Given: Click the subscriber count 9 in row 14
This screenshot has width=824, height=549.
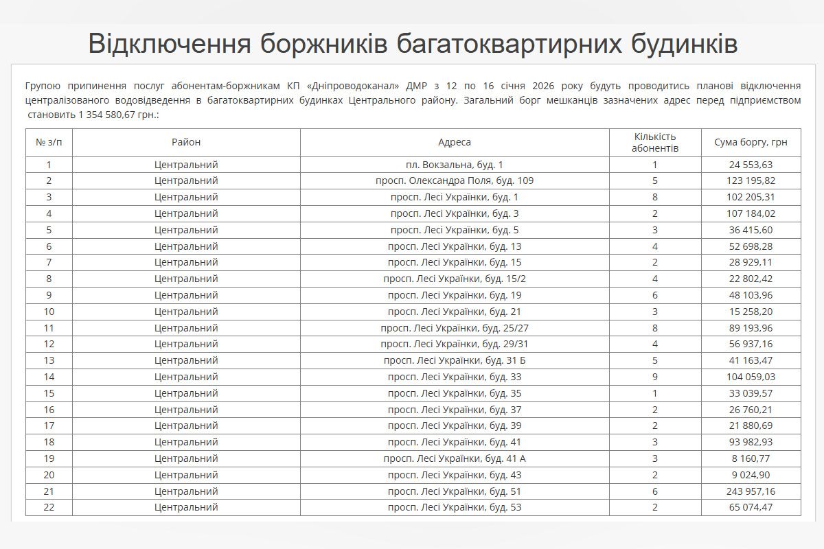Looking at the screenshot, I should [x=652, y=376].
